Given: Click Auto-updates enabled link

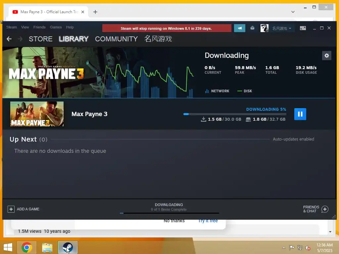Looking at the screenshot, I should (x=293, y=139).
